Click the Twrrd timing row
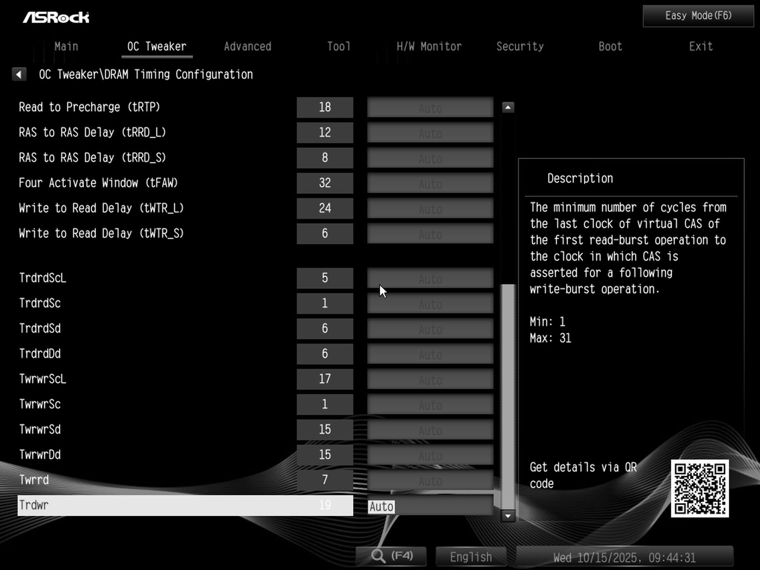This screenshot has height=570, width=760. click(x=158, y=480)
